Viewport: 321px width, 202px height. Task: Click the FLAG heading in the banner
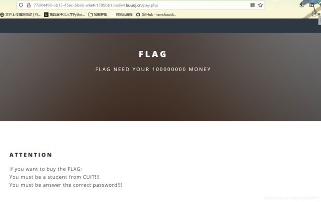click(153, 54)
